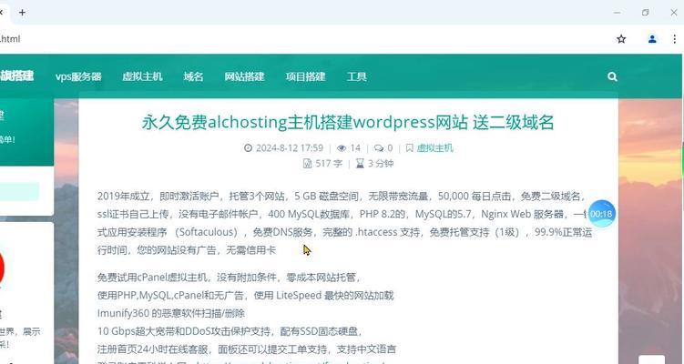Open the browser three-dot menu
Image resolution: width=684 pixels, height=364 pixels.
[x=674, y=39]
